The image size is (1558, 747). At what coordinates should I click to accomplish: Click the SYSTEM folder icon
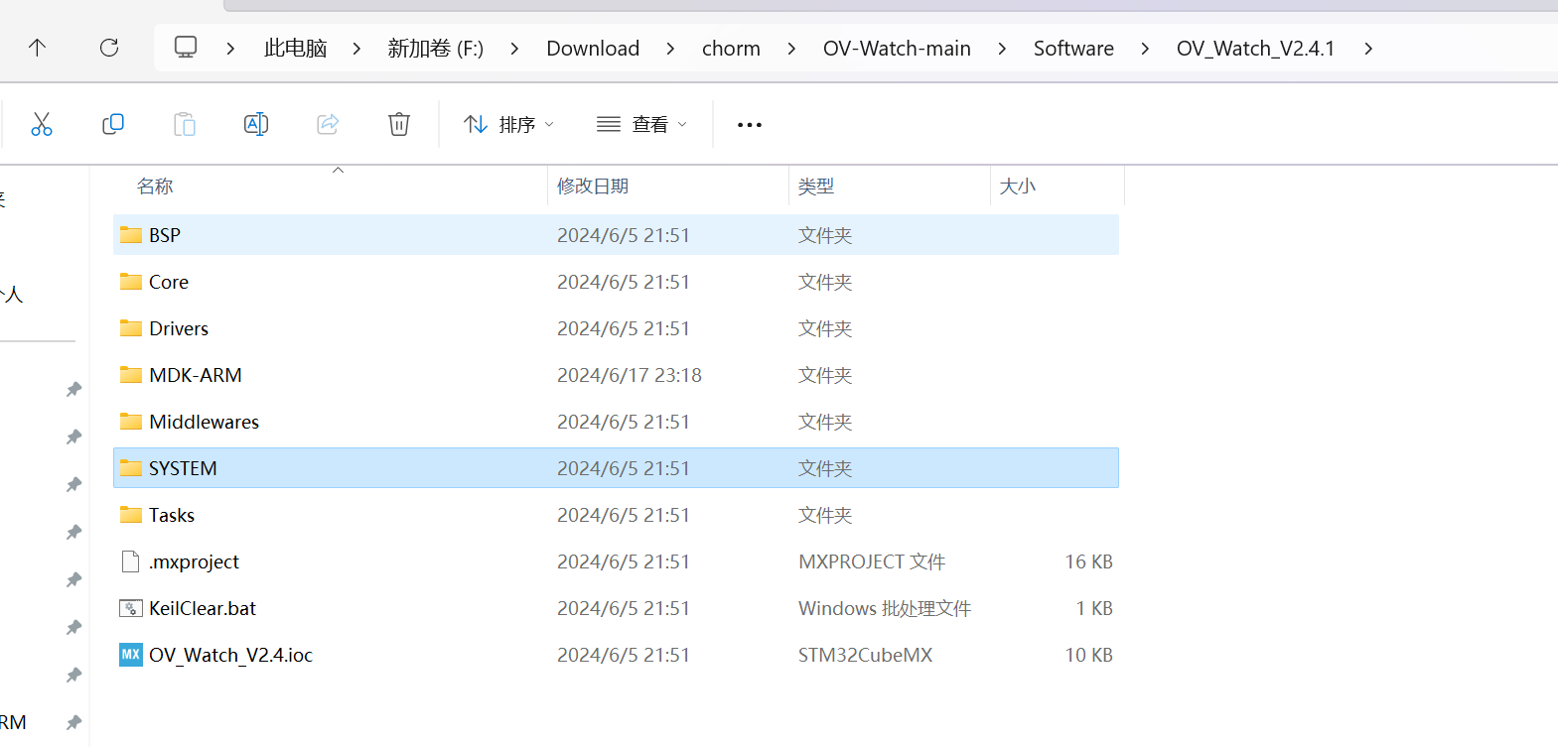(131, 468)
